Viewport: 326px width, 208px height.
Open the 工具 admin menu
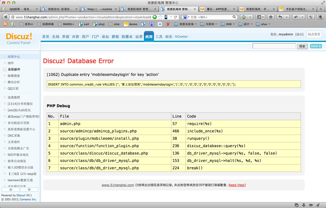[159, 37]
